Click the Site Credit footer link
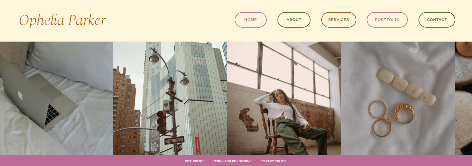This screenshot has height=166, width=472. point(195,161)
